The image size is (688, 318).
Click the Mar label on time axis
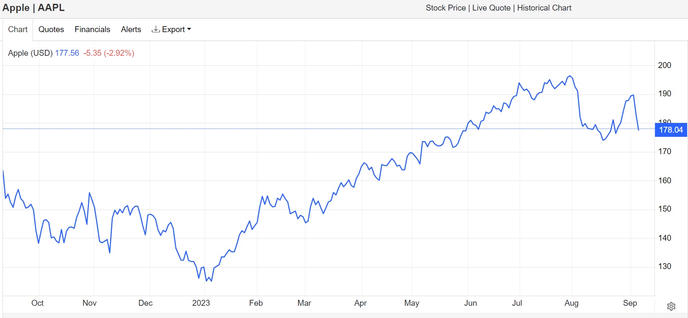click(x=304, y=303)
